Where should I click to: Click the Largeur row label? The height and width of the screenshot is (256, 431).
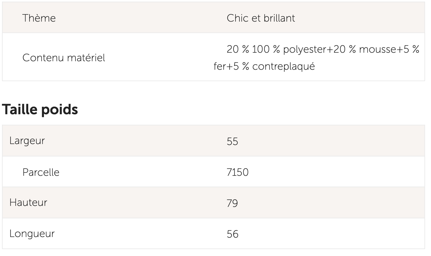point(27,141)
